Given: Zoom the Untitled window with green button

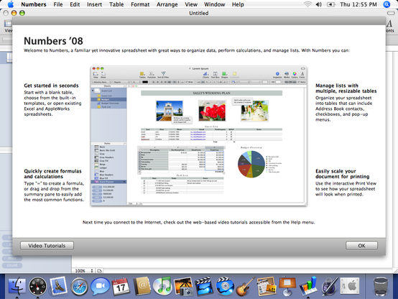Looking at the screenshot, I should point(22,13).
